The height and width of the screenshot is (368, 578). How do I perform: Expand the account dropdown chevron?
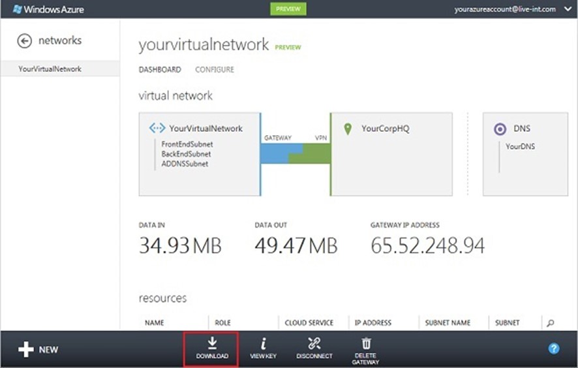click(568, 9)
